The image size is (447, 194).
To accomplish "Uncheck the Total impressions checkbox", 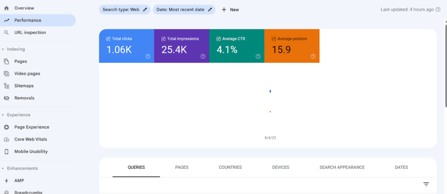I will [x=163, y=39].
